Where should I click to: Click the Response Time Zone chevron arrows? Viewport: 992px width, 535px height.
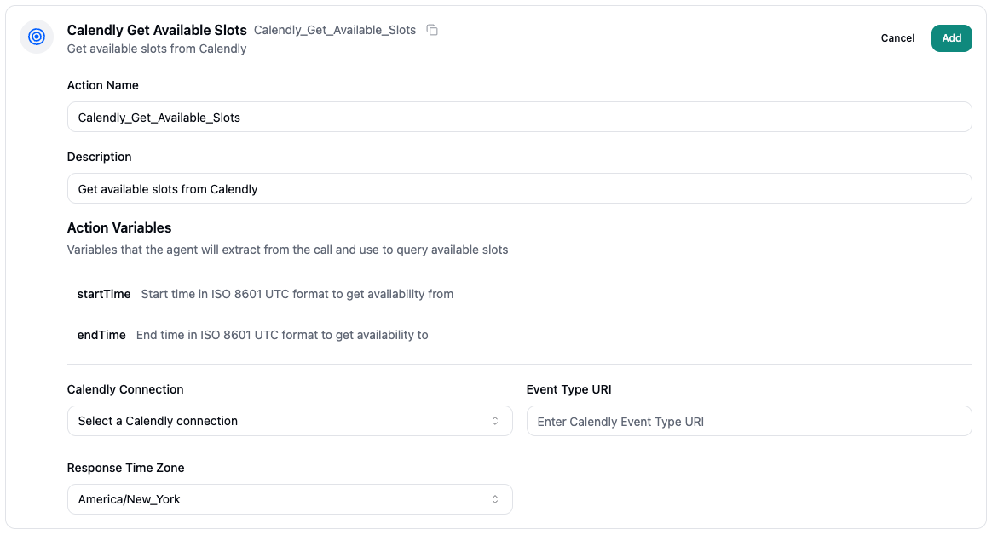(x=495, y=498)
